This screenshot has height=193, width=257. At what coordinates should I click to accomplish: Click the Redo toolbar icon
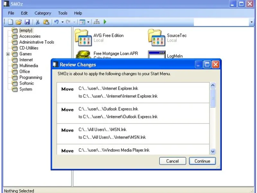68,22
